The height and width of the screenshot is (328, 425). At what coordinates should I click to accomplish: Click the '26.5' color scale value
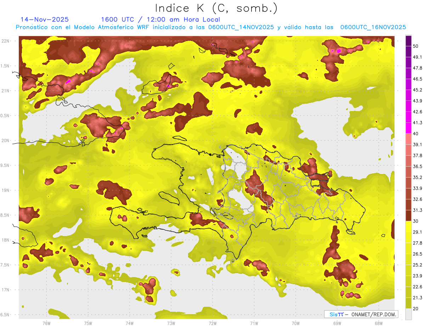417,254
